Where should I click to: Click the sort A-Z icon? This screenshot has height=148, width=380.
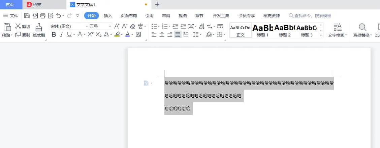pyautogui.click(x=202, y=26)
